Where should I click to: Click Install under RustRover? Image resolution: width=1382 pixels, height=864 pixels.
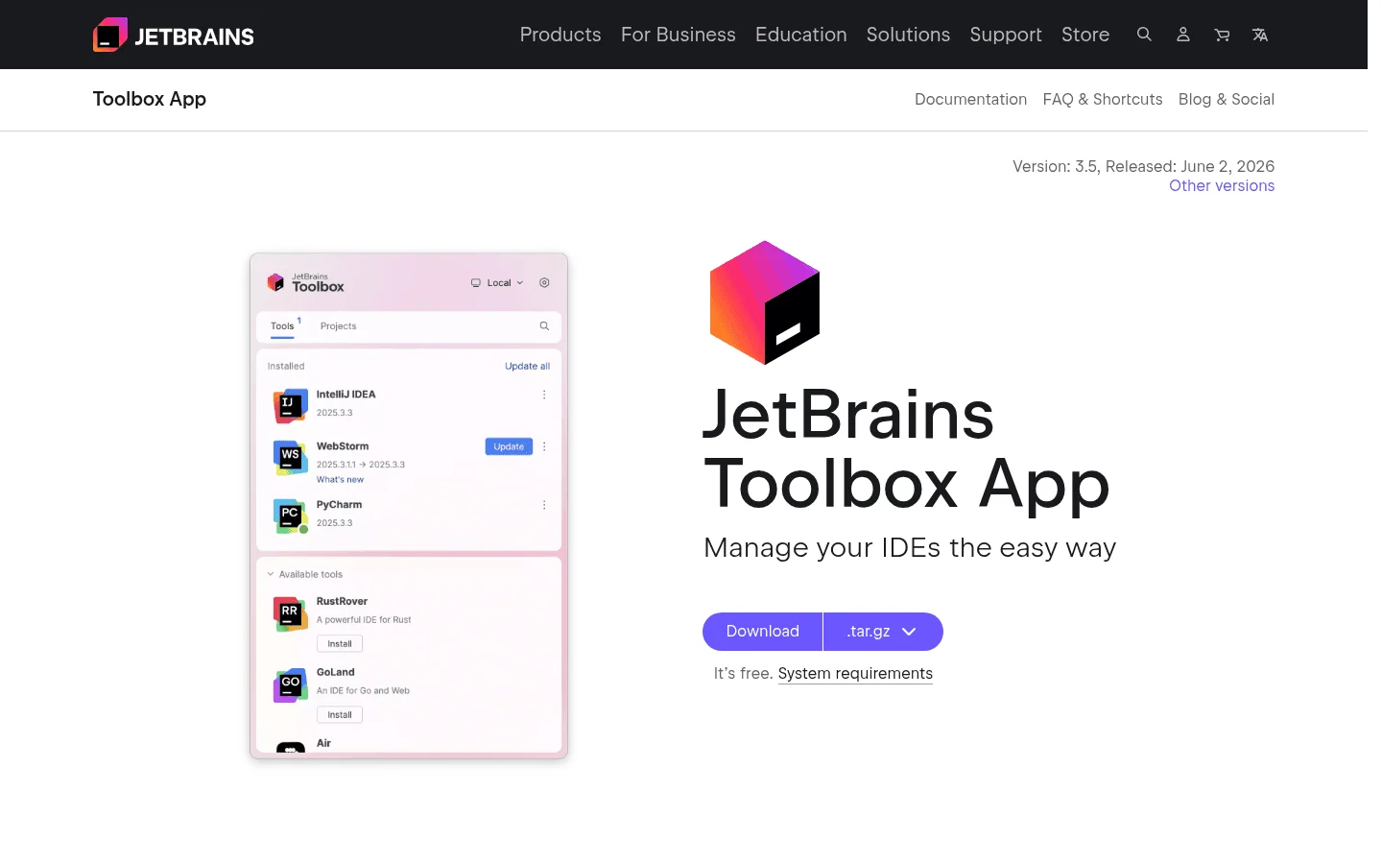click(x=340, y=644)
